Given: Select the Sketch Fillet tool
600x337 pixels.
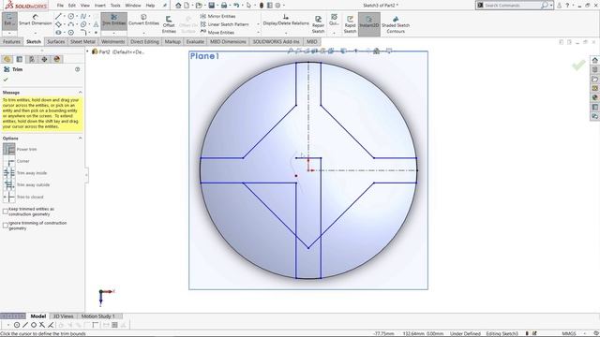Looking at the screenshot, I should [x=83, y=33].
